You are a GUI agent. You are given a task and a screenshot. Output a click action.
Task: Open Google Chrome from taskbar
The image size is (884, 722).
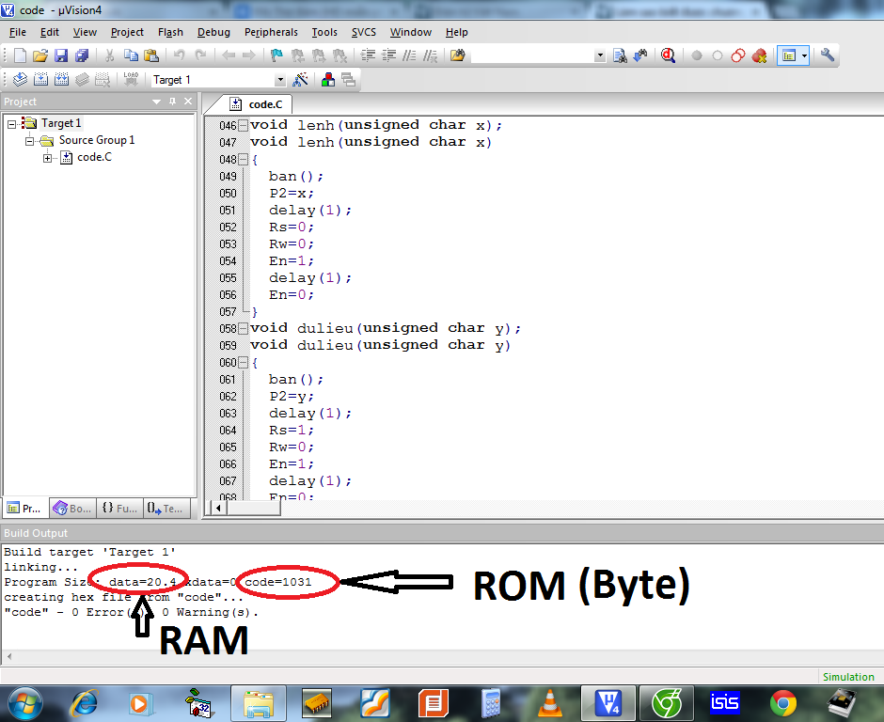coord(783,704)
